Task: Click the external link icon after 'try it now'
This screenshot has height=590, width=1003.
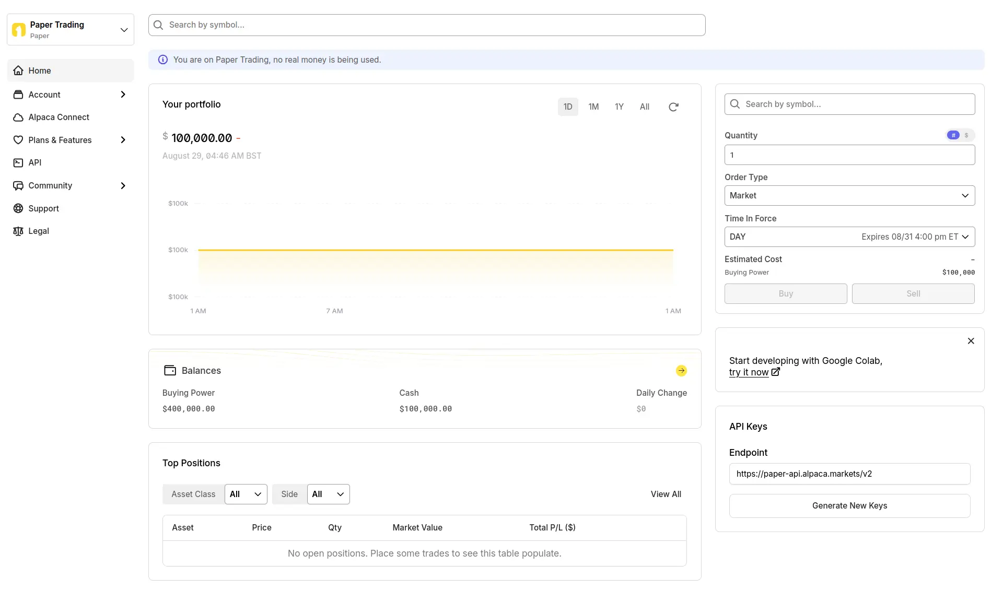Action: 775,372
